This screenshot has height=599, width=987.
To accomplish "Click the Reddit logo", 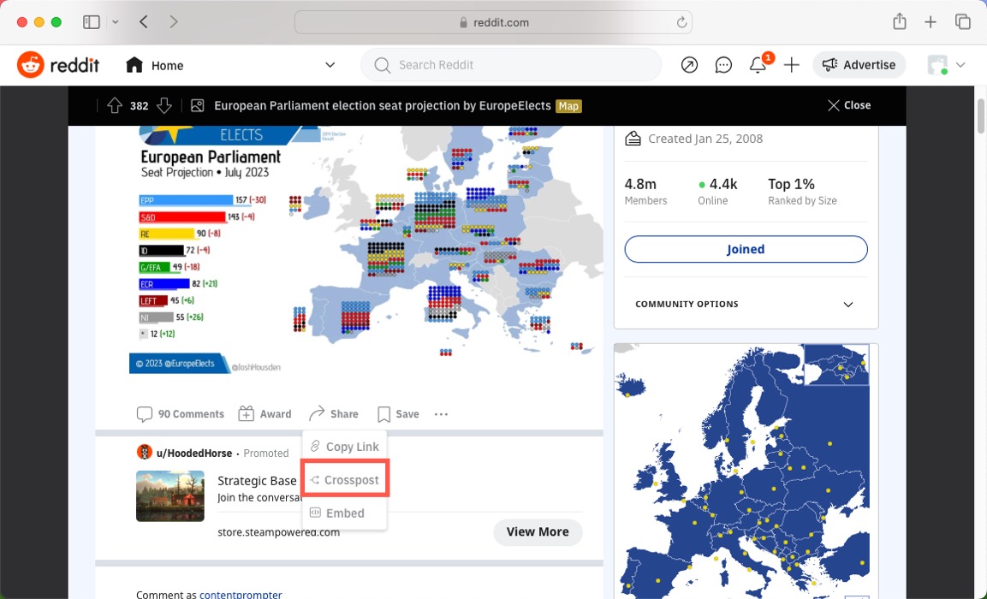I will [x=58, y=65].
